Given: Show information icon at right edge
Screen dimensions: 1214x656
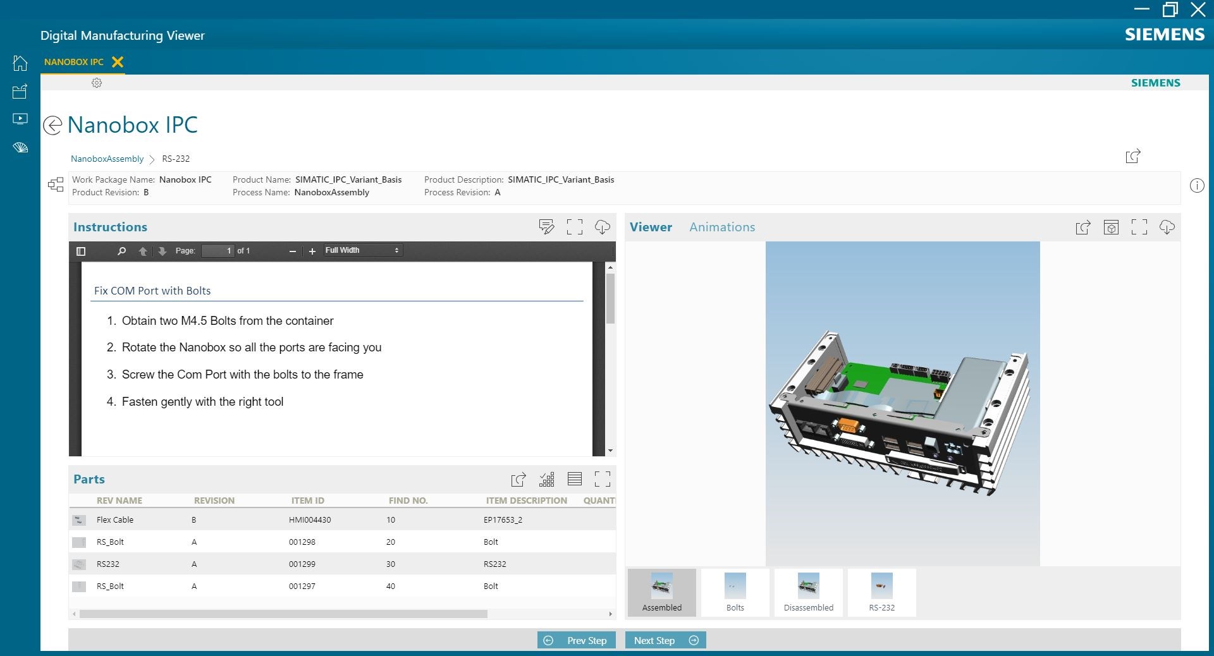Looking at the screenshot, I should 1197,186.
